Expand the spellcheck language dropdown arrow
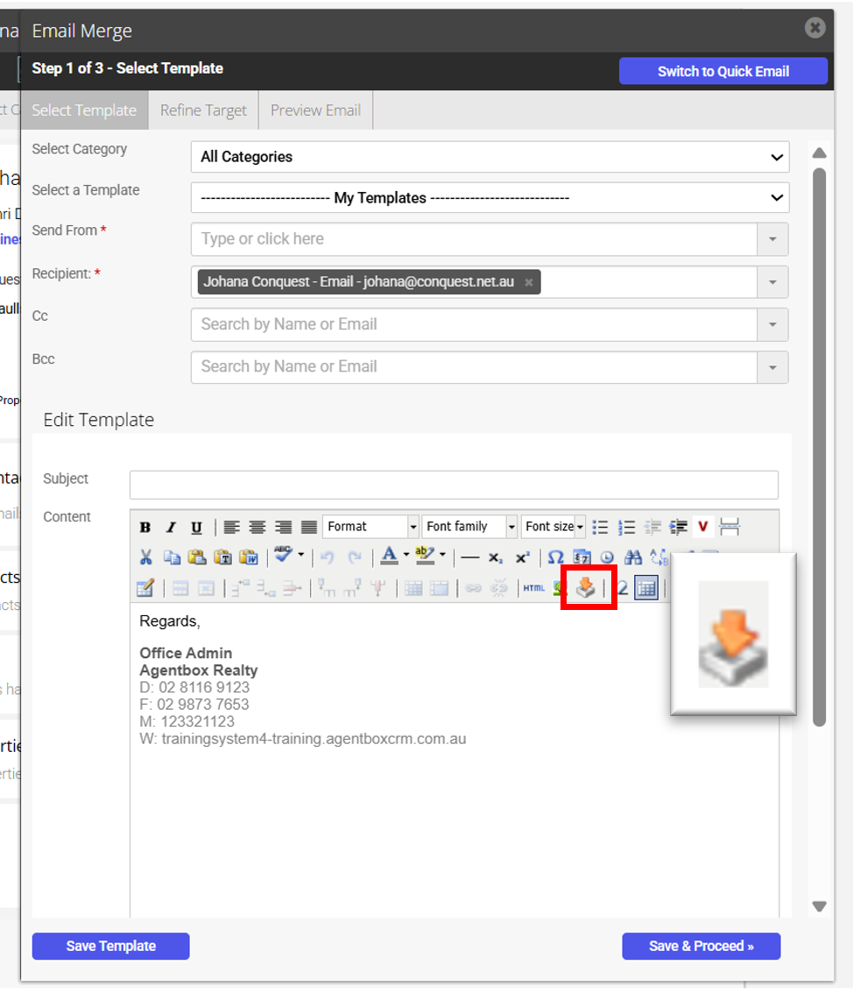Image resolution: width=853 pixels, height=993 pixels. click(x=301, y=556)
